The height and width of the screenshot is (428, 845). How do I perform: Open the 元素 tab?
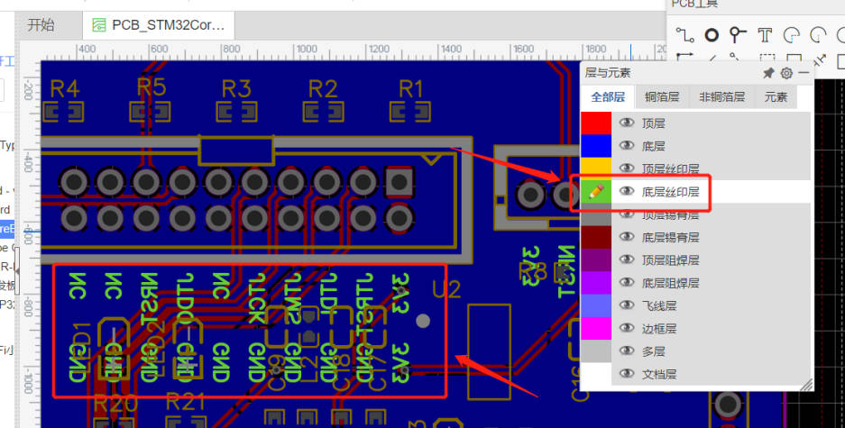tap(776, 97)
